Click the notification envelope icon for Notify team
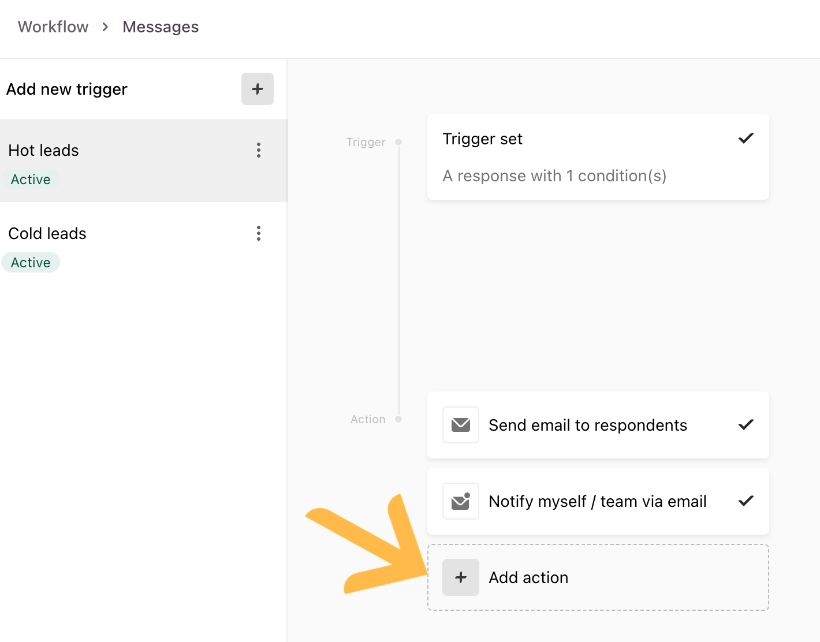Screen dimensions: 820x642 [461, 501]
